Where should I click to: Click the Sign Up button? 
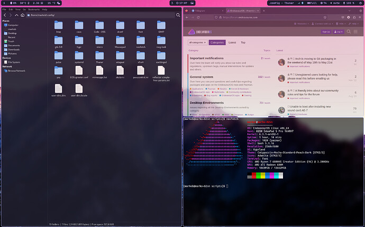point(326,32)
